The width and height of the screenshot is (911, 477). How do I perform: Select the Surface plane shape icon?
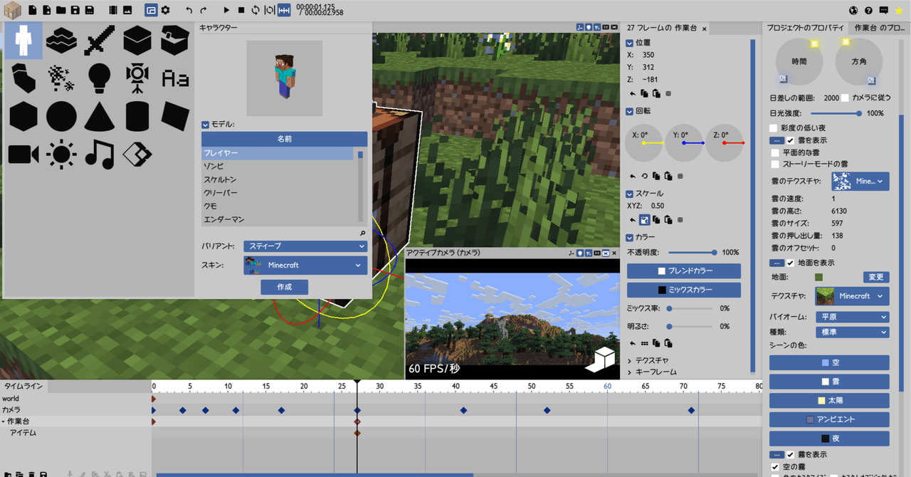click(175, 115)
